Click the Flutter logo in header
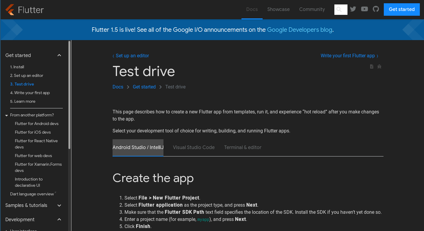 tap(24, 10)
